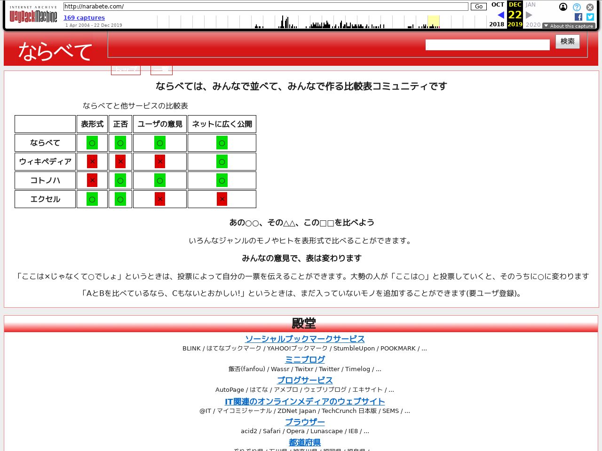Screen dimensions: 602x451
Task: Open the Wayback user account icon
Action: point(563,7)
